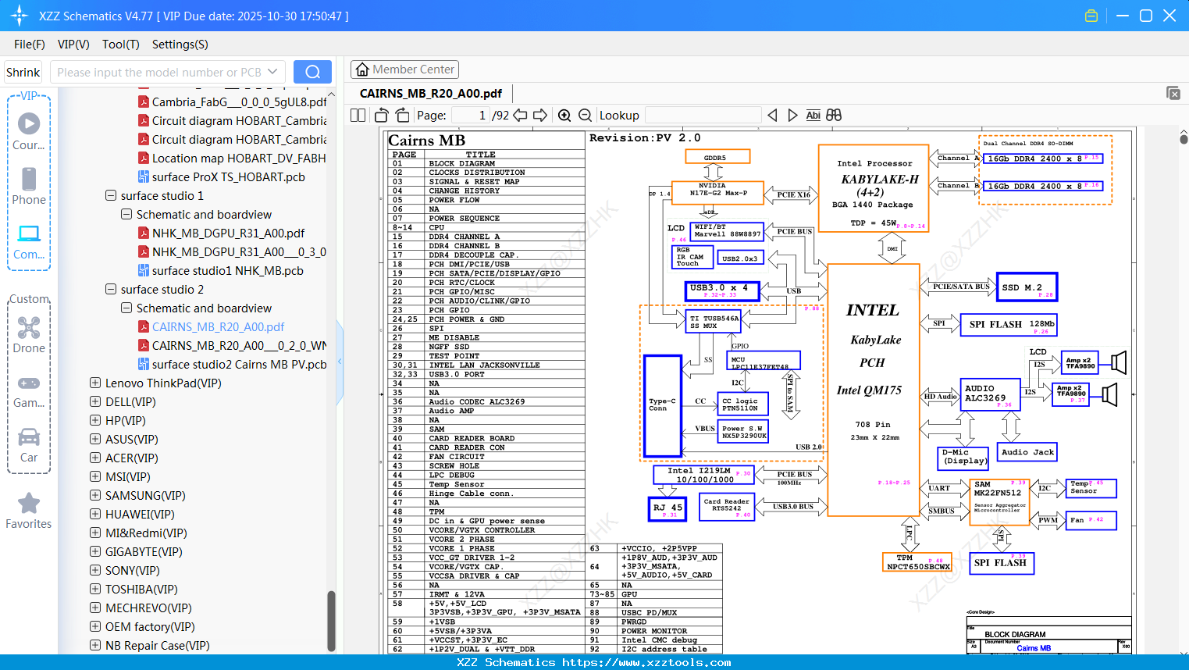Click the blue search button
The width and height of the screenshot is (1189, 670).
tap(312, 72)
